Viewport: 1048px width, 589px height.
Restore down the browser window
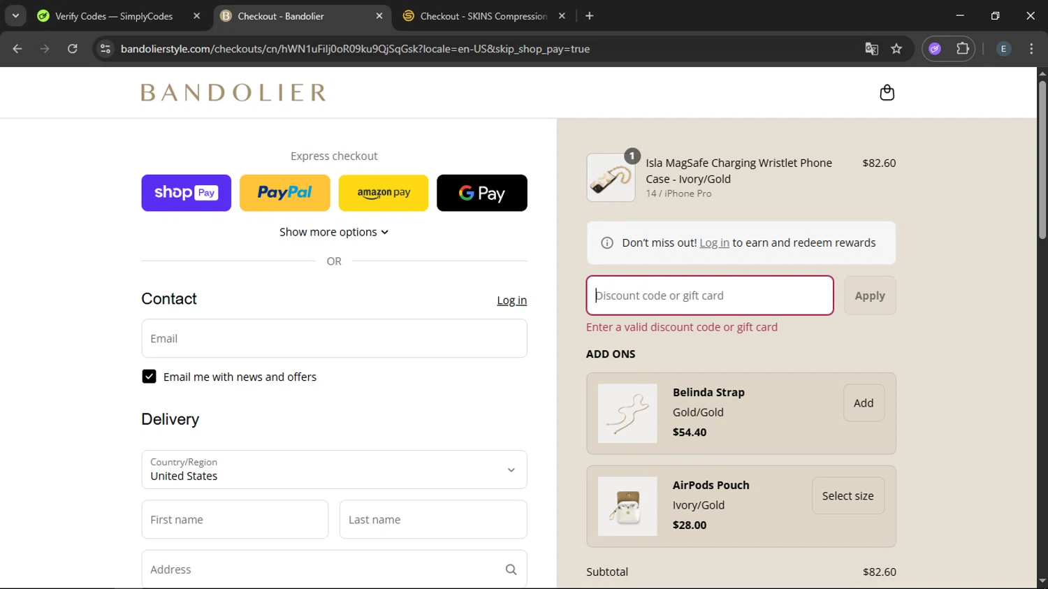tap(995, 15)
